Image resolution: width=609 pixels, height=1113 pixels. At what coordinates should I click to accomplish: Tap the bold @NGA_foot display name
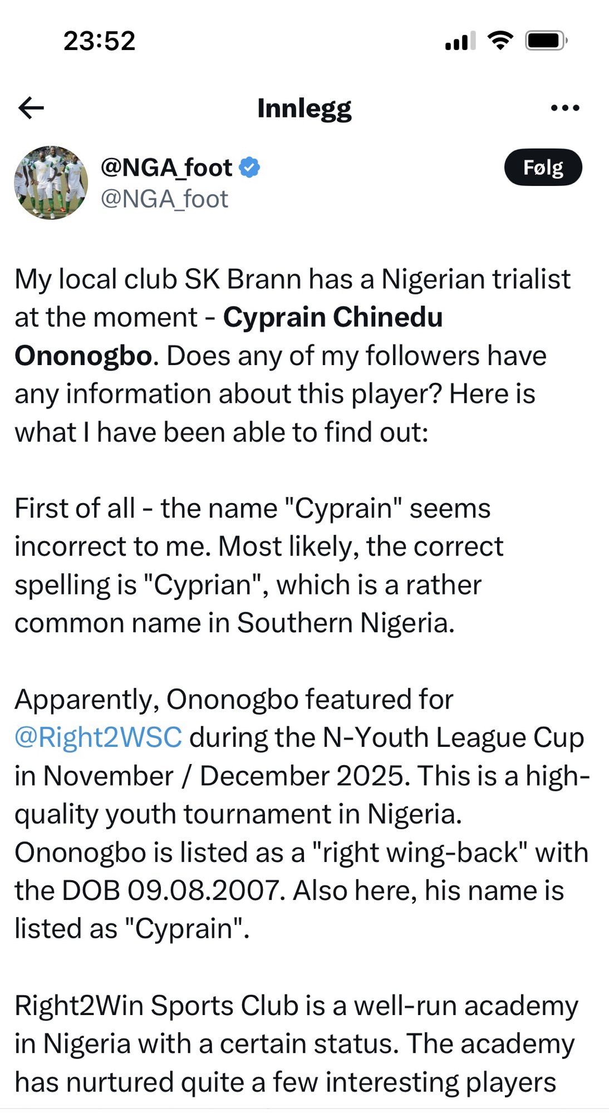(x=166, y=167)
